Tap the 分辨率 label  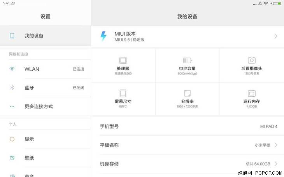tap(187, 101)
